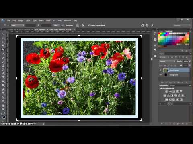The width and height of the screenshot is (193, 144).
Task: Open the foreground color picker
Action: (x=2, y=116)
